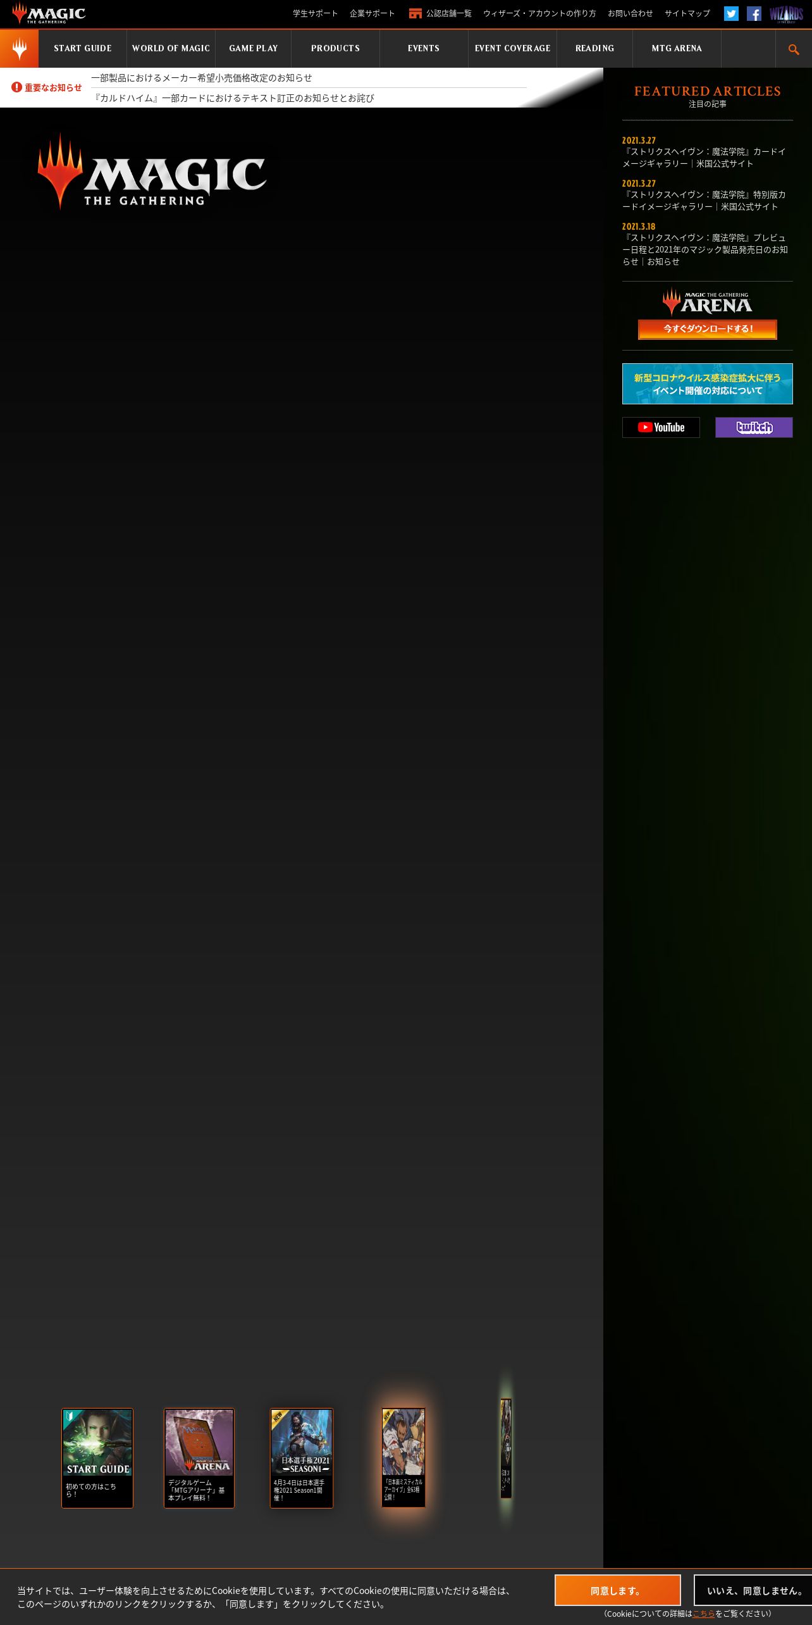Select the MTG Arena carousel card
Viewport: 812px width, 1625px height.
click(x=199, y=1458)
